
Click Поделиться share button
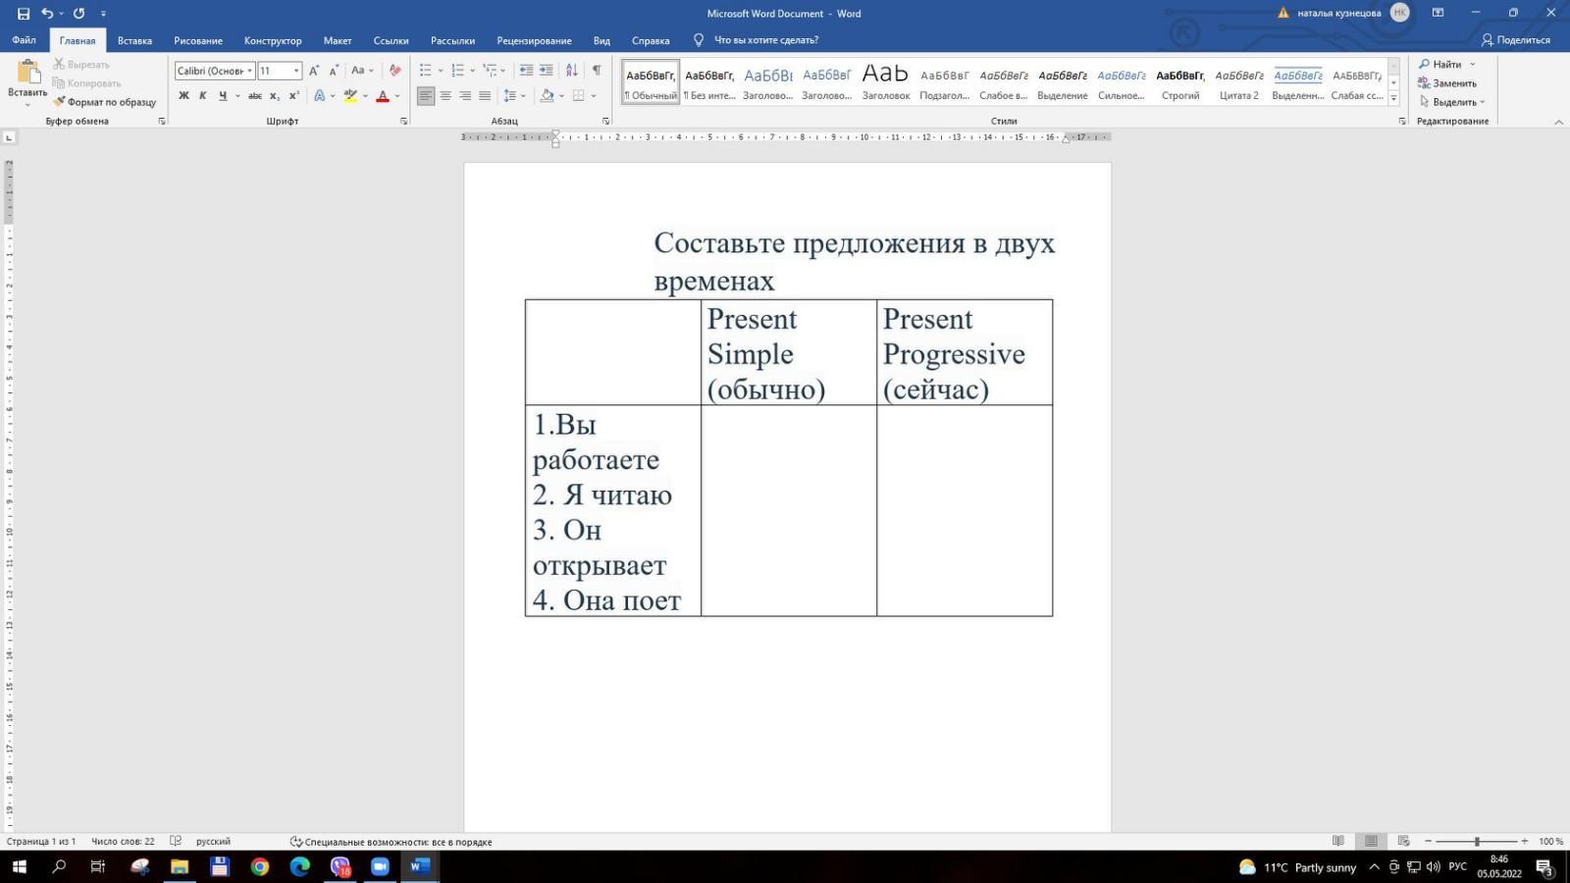click(x=1516, y=40)
